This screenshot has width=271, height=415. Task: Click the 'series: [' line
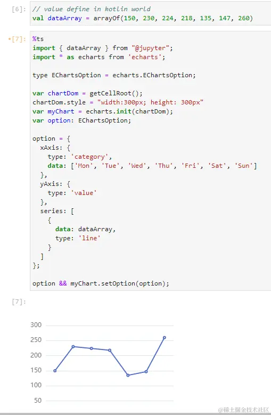[x=57, y=211]
